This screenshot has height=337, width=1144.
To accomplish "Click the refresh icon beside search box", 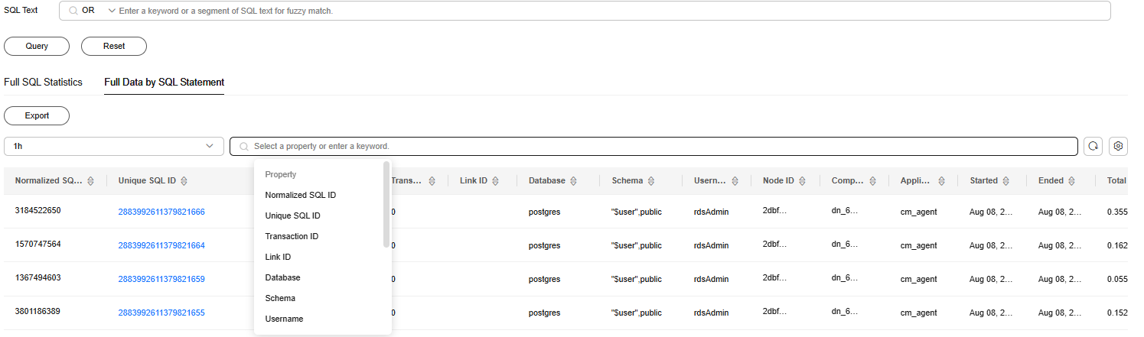I will point(1093,146).
